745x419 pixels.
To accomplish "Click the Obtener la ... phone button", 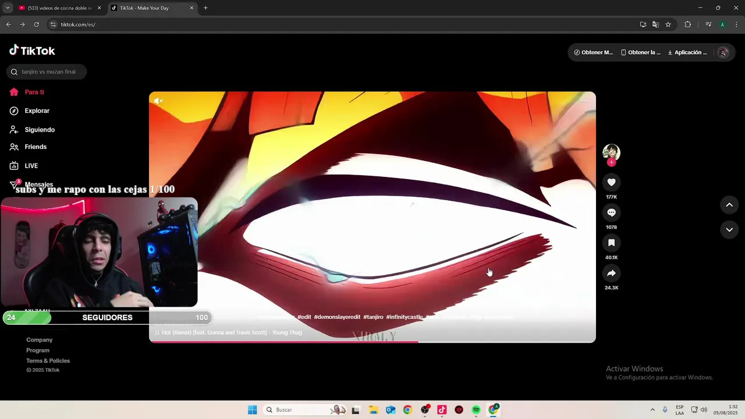I will click(x=641, y=52).
